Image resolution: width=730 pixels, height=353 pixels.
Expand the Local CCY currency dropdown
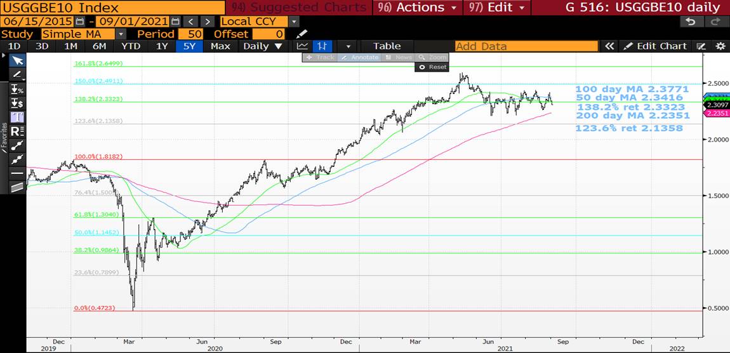tap(293, 22)
